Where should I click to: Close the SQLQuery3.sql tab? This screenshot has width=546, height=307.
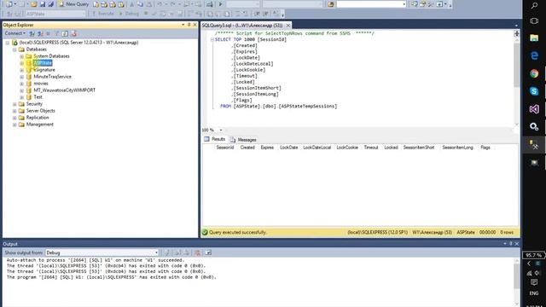288,26
